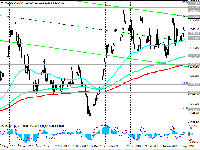Click the 5 Oct 2017 date label
This screenshot has width=200, height=150.
(x=43, y=146)
